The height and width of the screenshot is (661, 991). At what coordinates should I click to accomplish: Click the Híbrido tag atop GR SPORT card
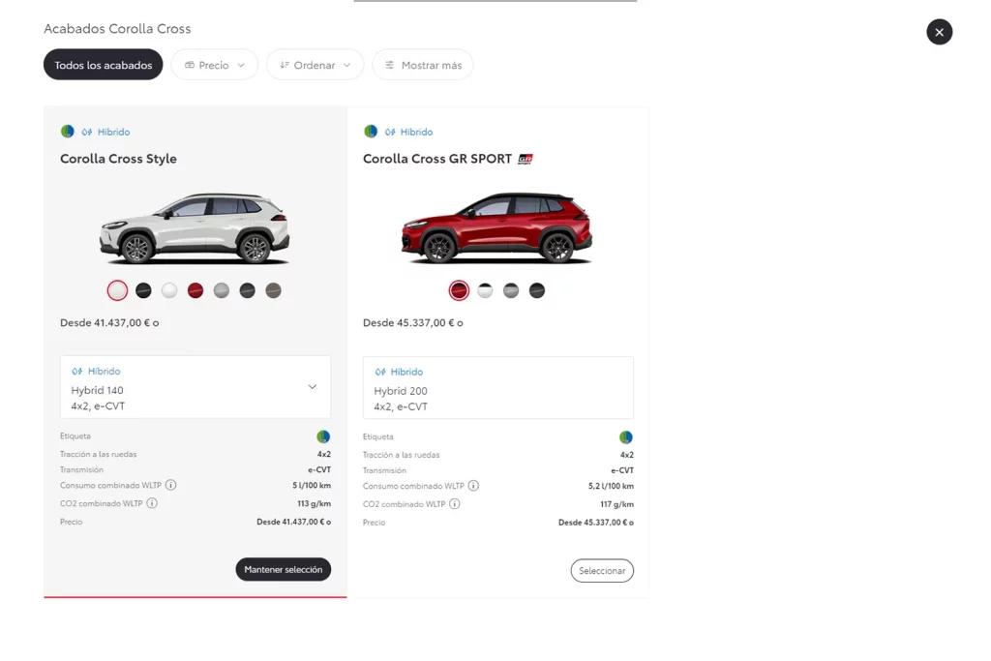click(409, 132)
